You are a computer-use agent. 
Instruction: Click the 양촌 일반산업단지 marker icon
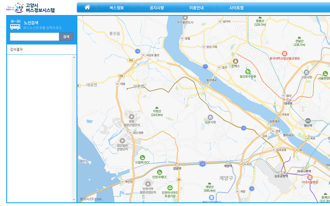(x=131, y=116)
